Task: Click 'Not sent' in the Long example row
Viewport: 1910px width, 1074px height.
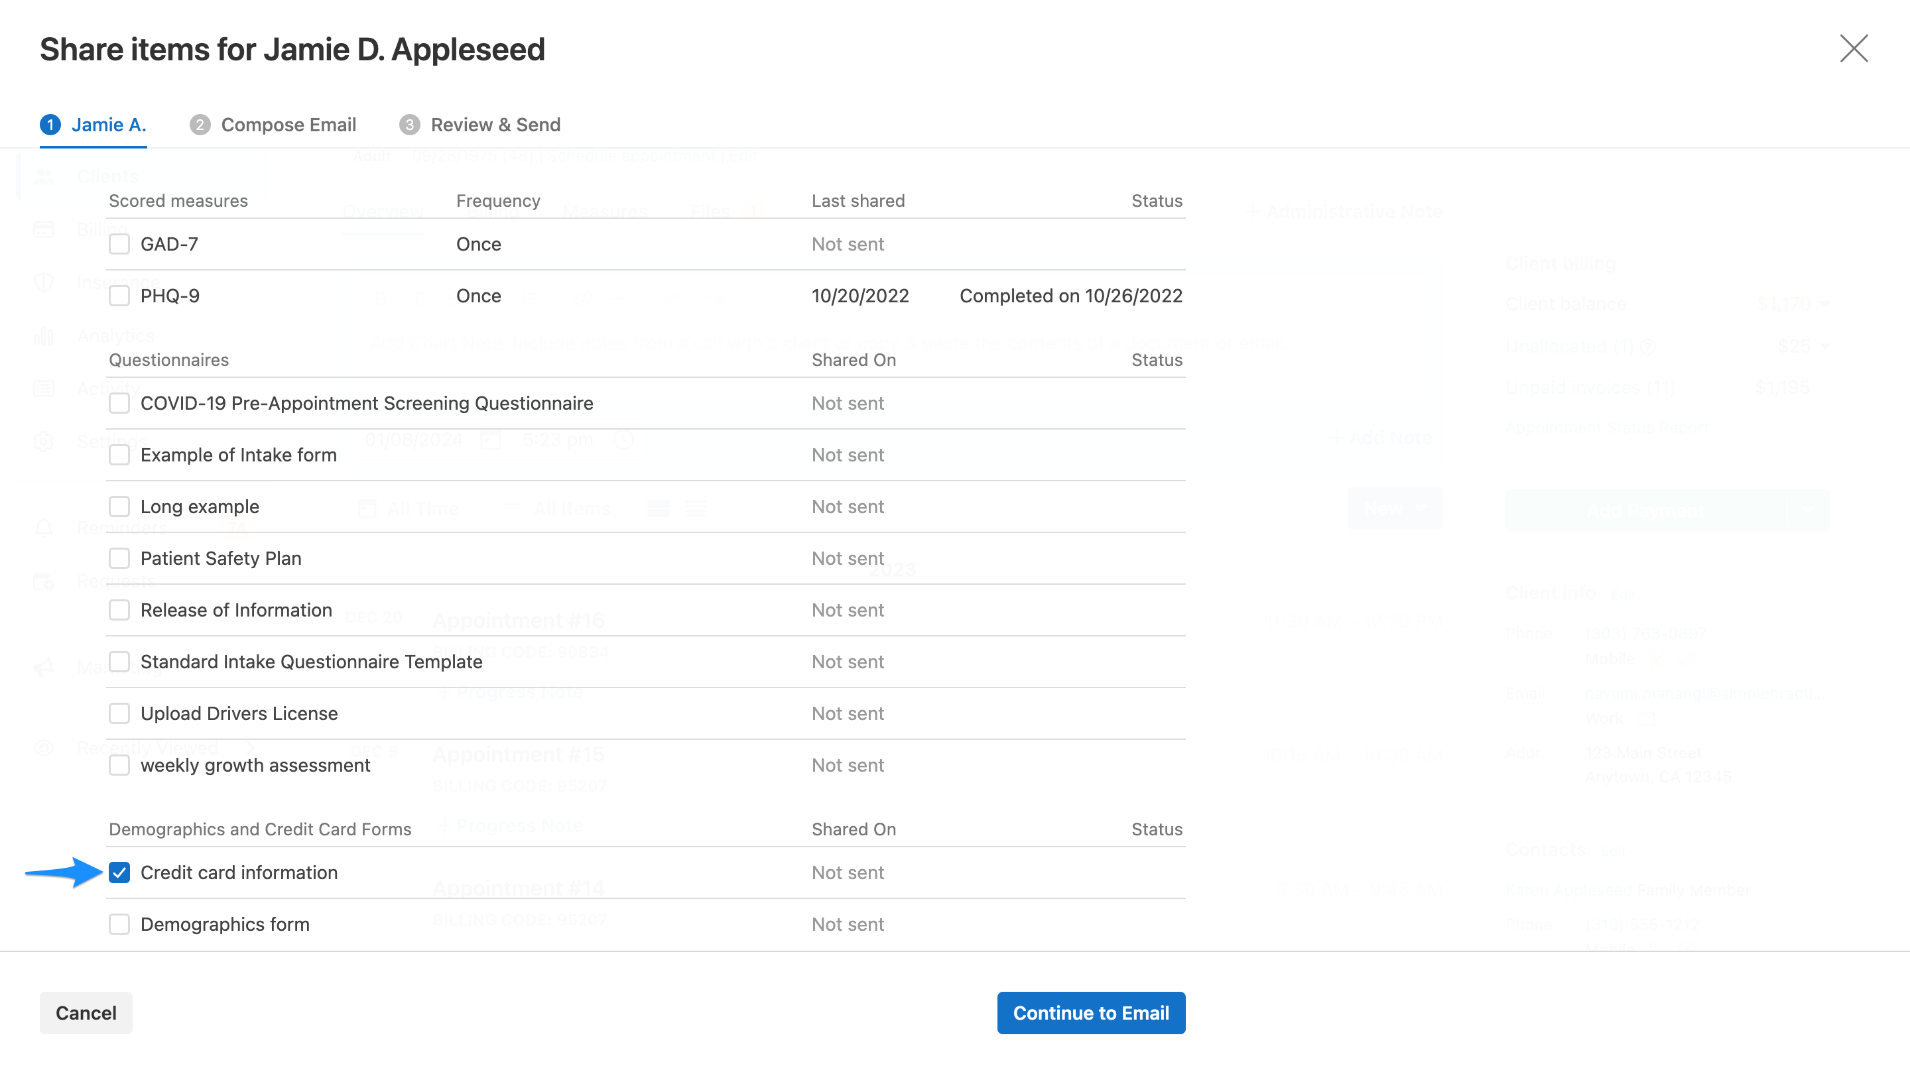Action: pyautogui.click(x=848, y=507)
